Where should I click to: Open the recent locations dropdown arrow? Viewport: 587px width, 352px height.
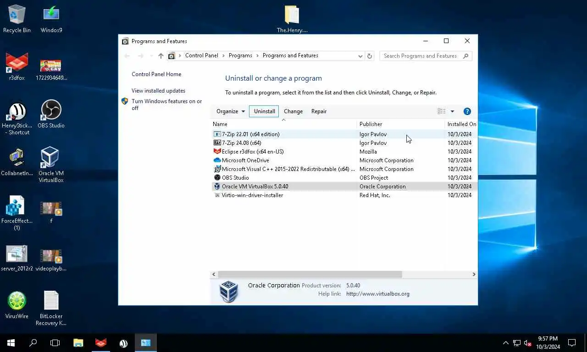(151, 56)
